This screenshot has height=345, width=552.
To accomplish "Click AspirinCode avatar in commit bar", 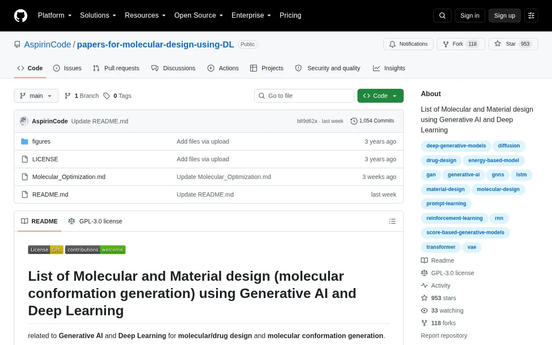I will click(x=24, y=121).
